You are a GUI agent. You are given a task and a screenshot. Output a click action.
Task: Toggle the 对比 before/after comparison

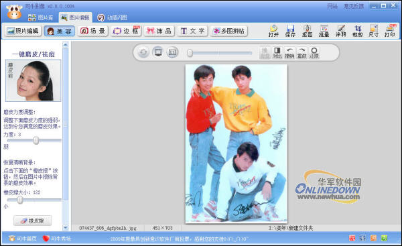point(277,52)
